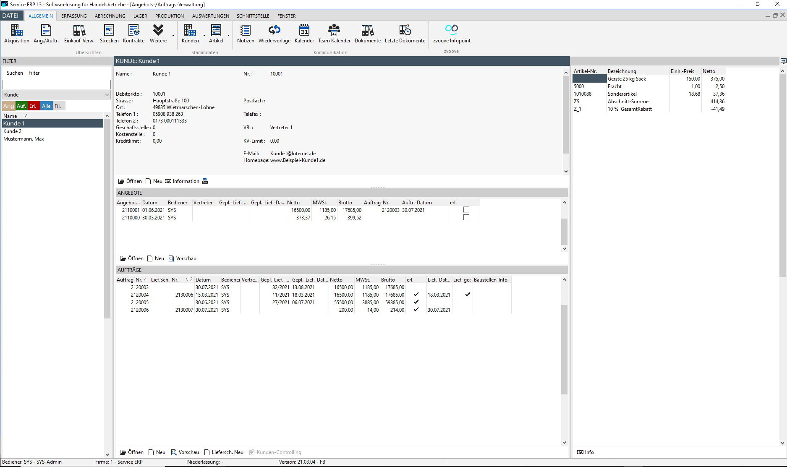This screenshot has width=787, height=467.
Task: Click Information button in customer panel
Action: click(182, 181)
